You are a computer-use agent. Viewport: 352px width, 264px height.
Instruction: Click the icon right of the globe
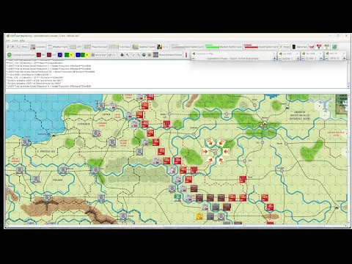coord(150,55)
